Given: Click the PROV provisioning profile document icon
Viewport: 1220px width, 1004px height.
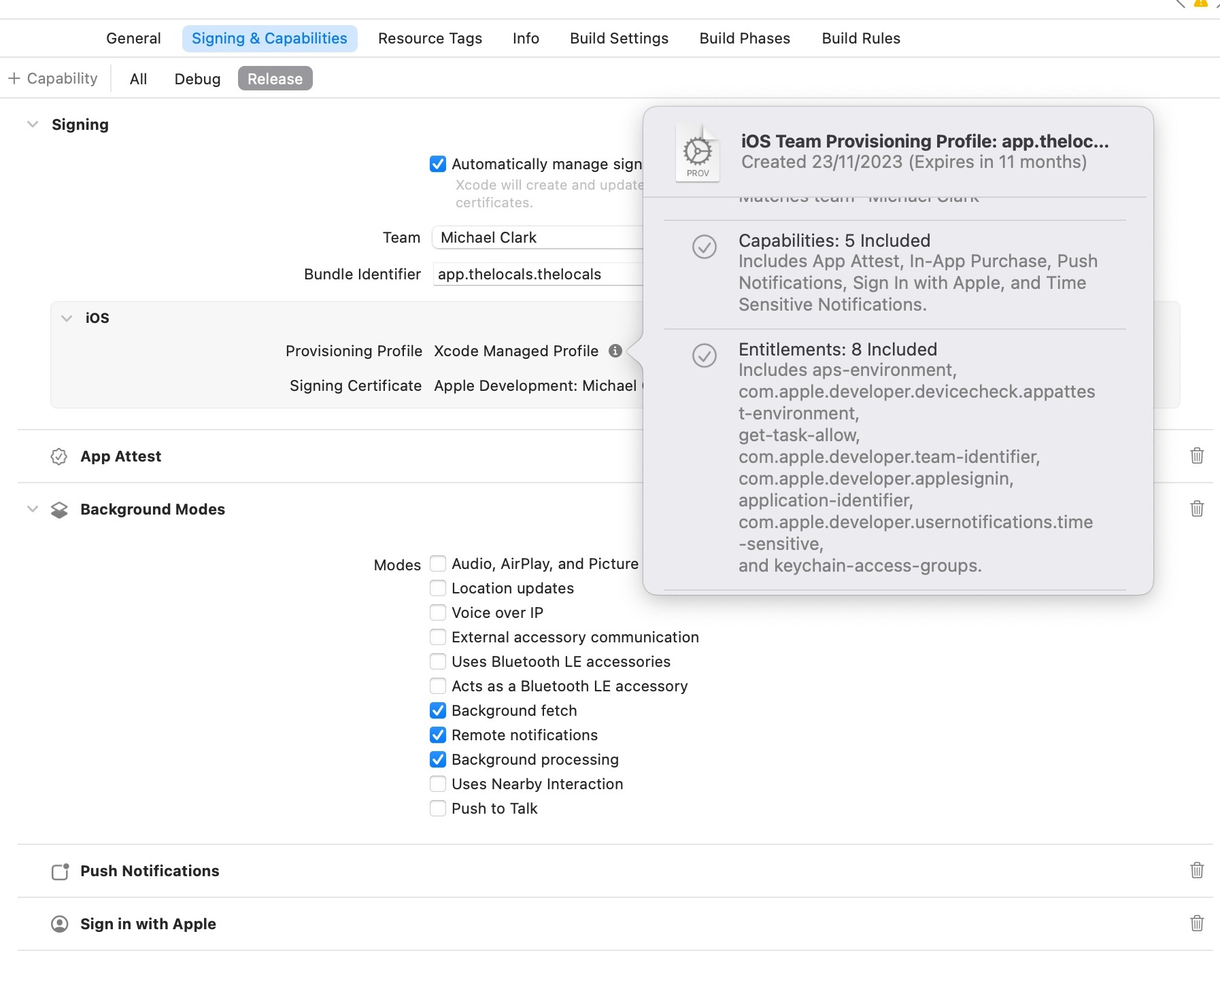Looking at the screenshot, I should tap(698, 151).
